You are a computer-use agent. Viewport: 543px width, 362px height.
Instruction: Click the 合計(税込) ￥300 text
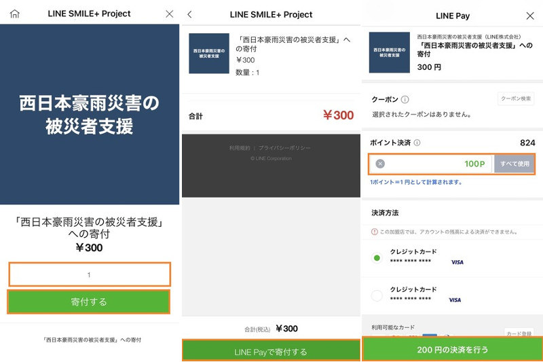point(271,329)
